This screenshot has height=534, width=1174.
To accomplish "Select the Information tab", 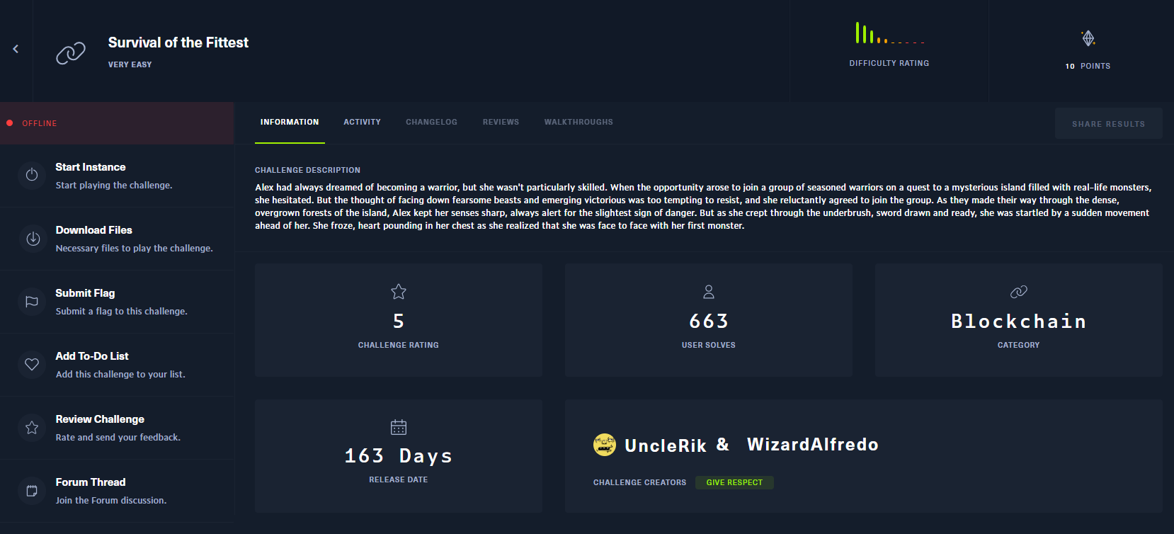I will pos(290,123).
